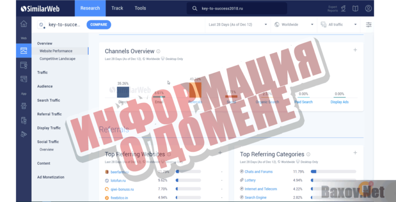396x202 pixels.
Task: Expand the All traffic dropdown
Action: point(338,24)
